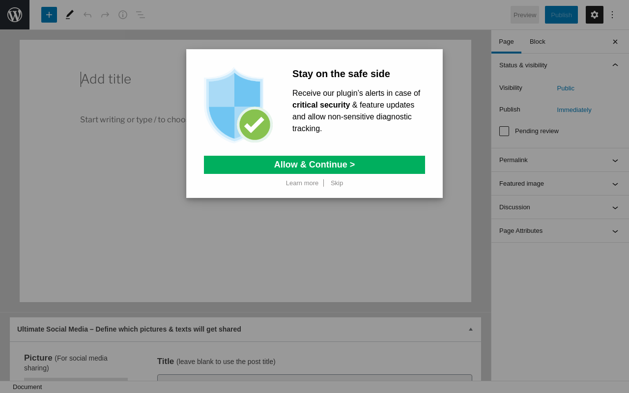This screenshot has width=629, height=393.
Task: Collapse the Status & visibility panel
Action: (x=615, y=65)
